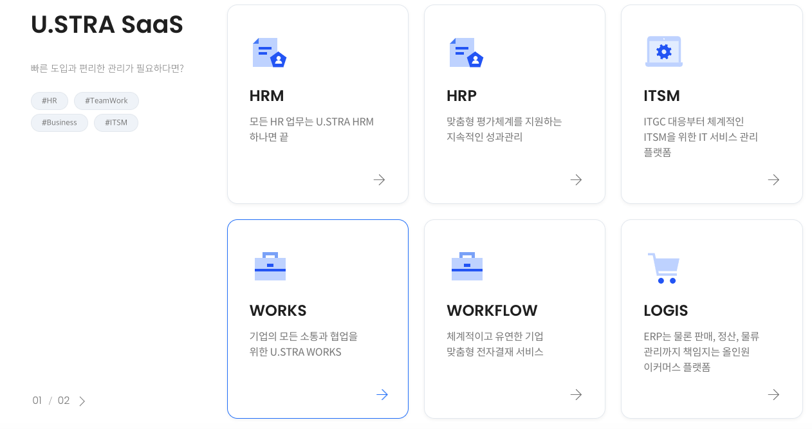Image resolution: width=812 pixels, height=429 pixels.
Task: Click the WORKFLOW briefcase icon
Action: (466, 266)
